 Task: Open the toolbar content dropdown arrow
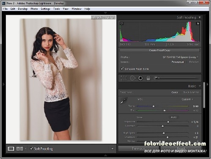tap(112, 149)
